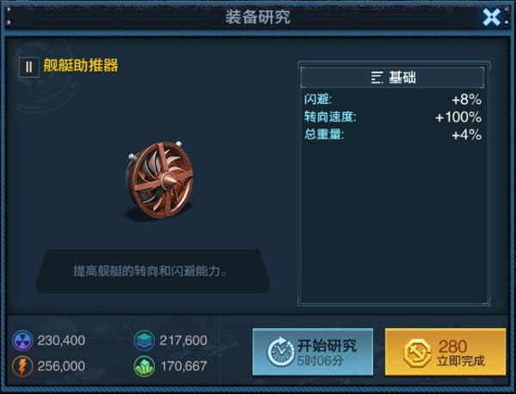Select the 舰艇助推器 propeller image
This screenshot has width=516, height=394.
coord(159,181)
